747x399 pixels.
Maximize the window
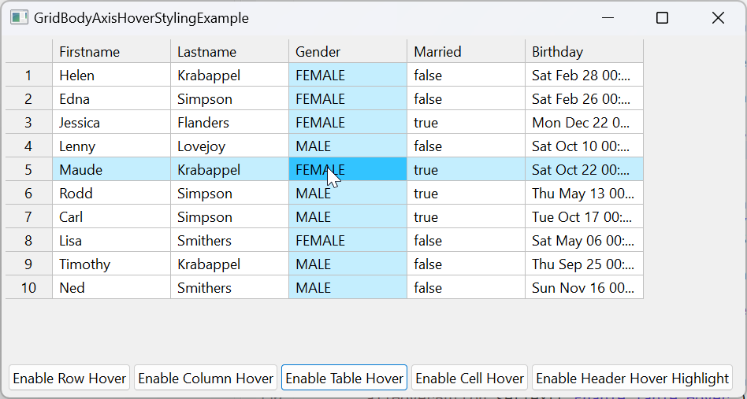662,18
